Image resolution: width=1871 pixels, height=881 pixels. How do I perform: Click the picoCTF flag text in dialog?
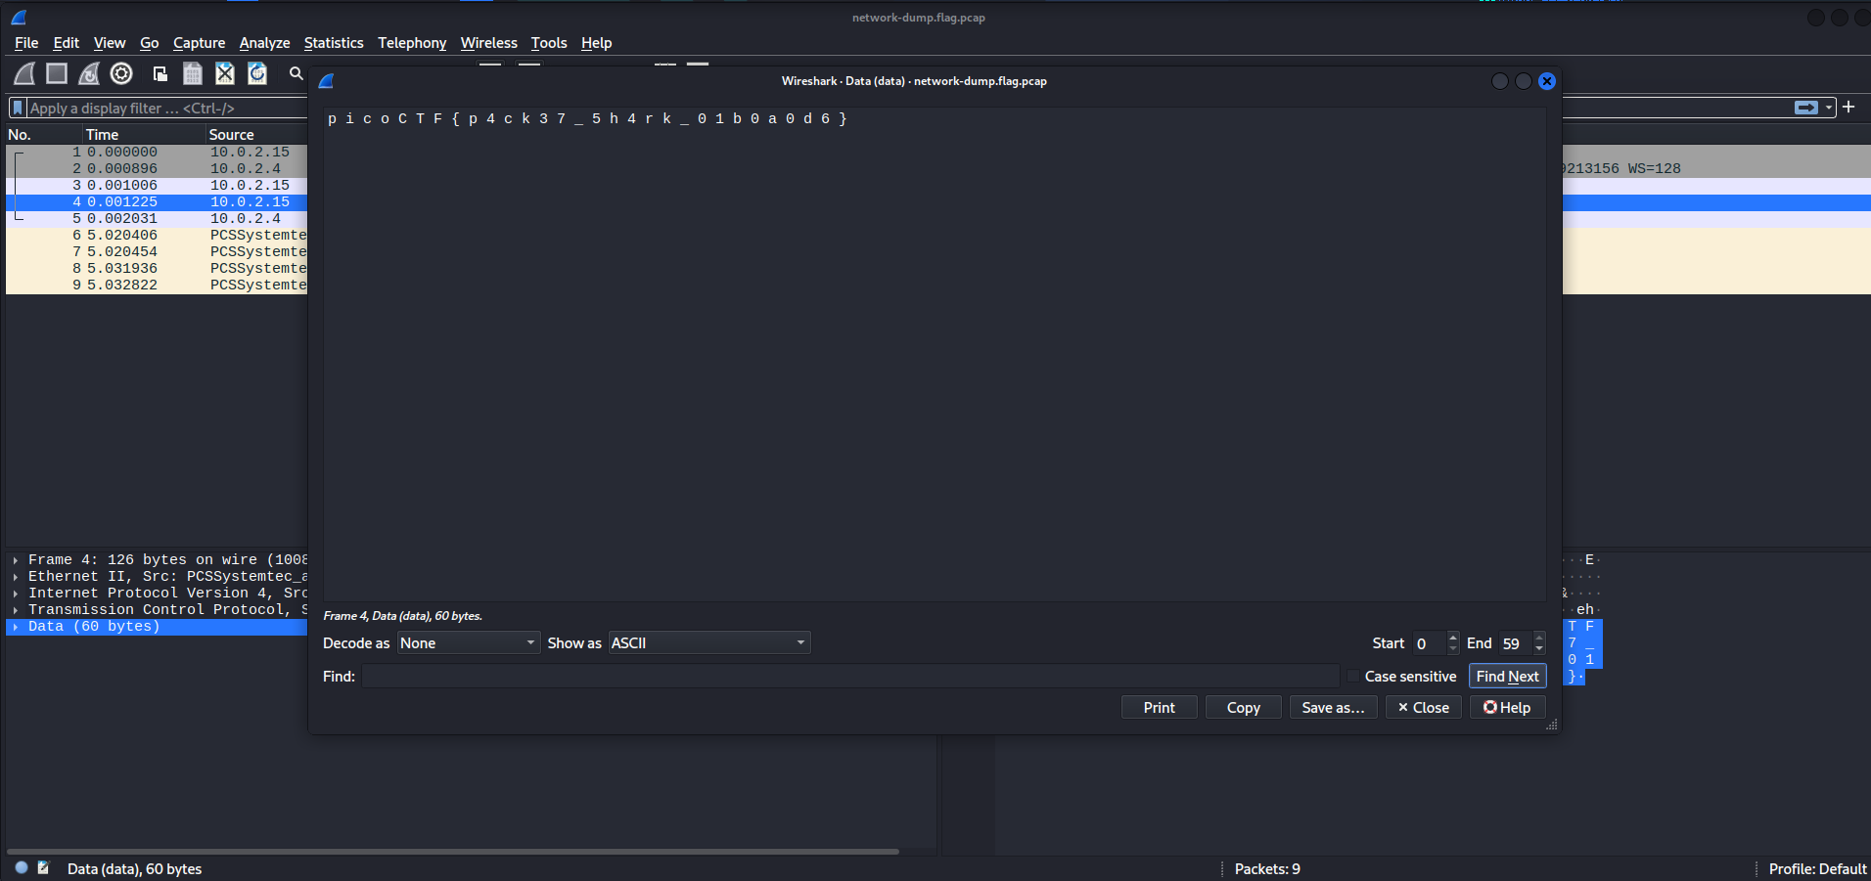point(587,118)
